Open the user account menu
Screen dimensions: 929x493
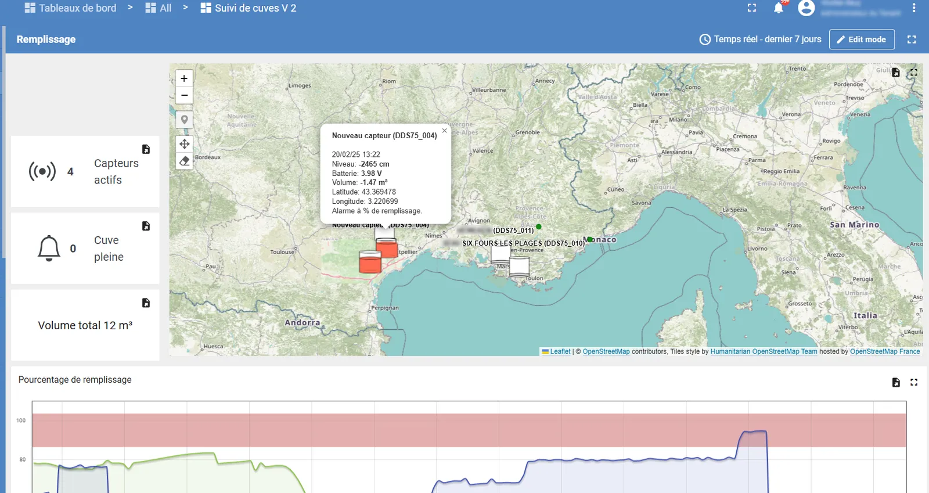[806, 8]
